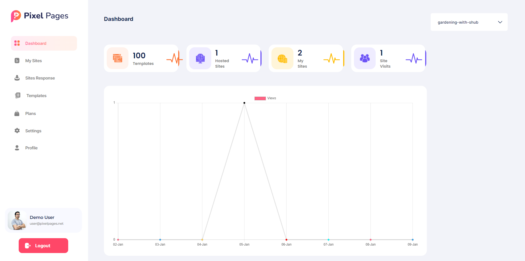
Task: Click the Plans shopping bag icon
Action: 17,113
